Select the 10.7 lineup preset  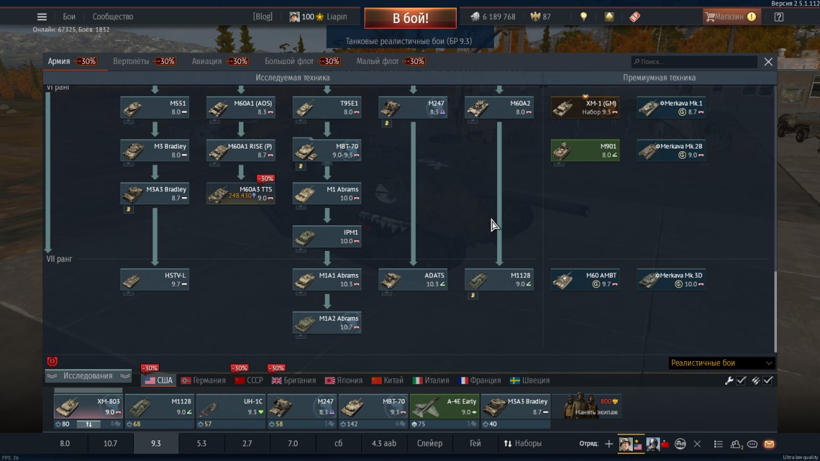click(x=110, y=443)
